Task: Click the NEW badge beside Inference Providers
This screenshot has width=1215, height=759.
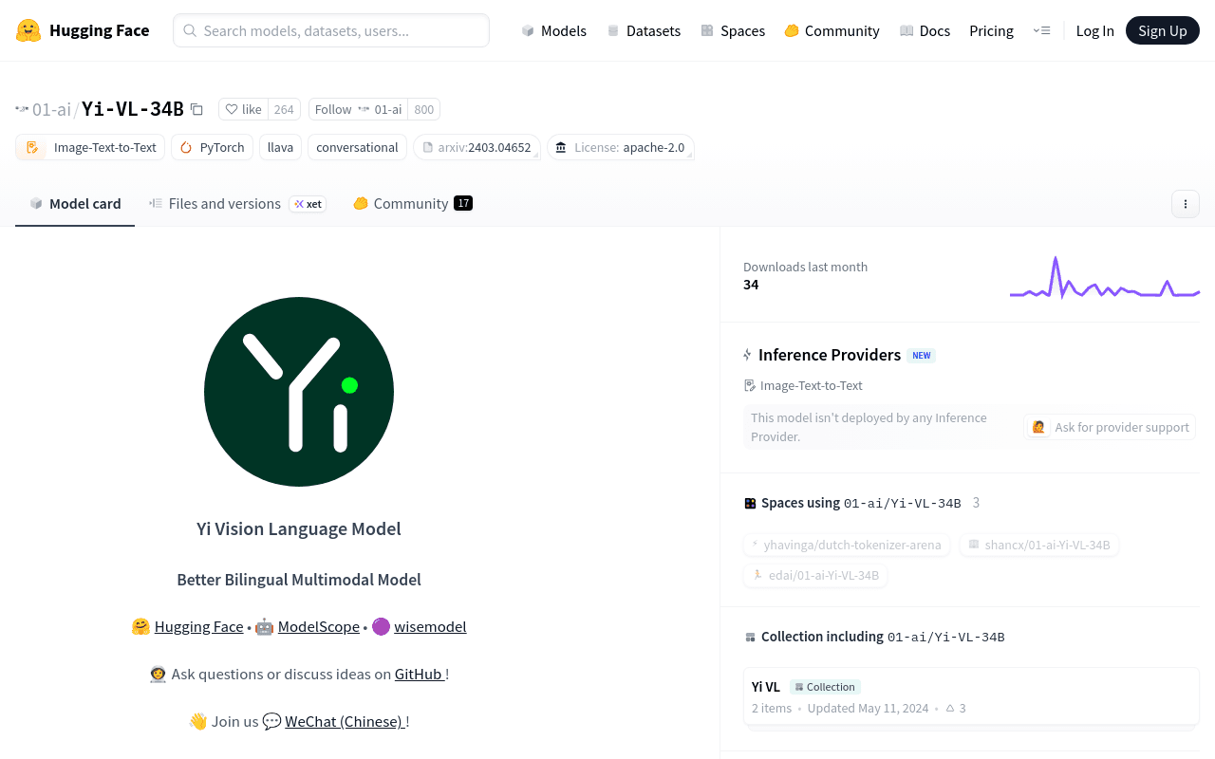Action: 921,356
